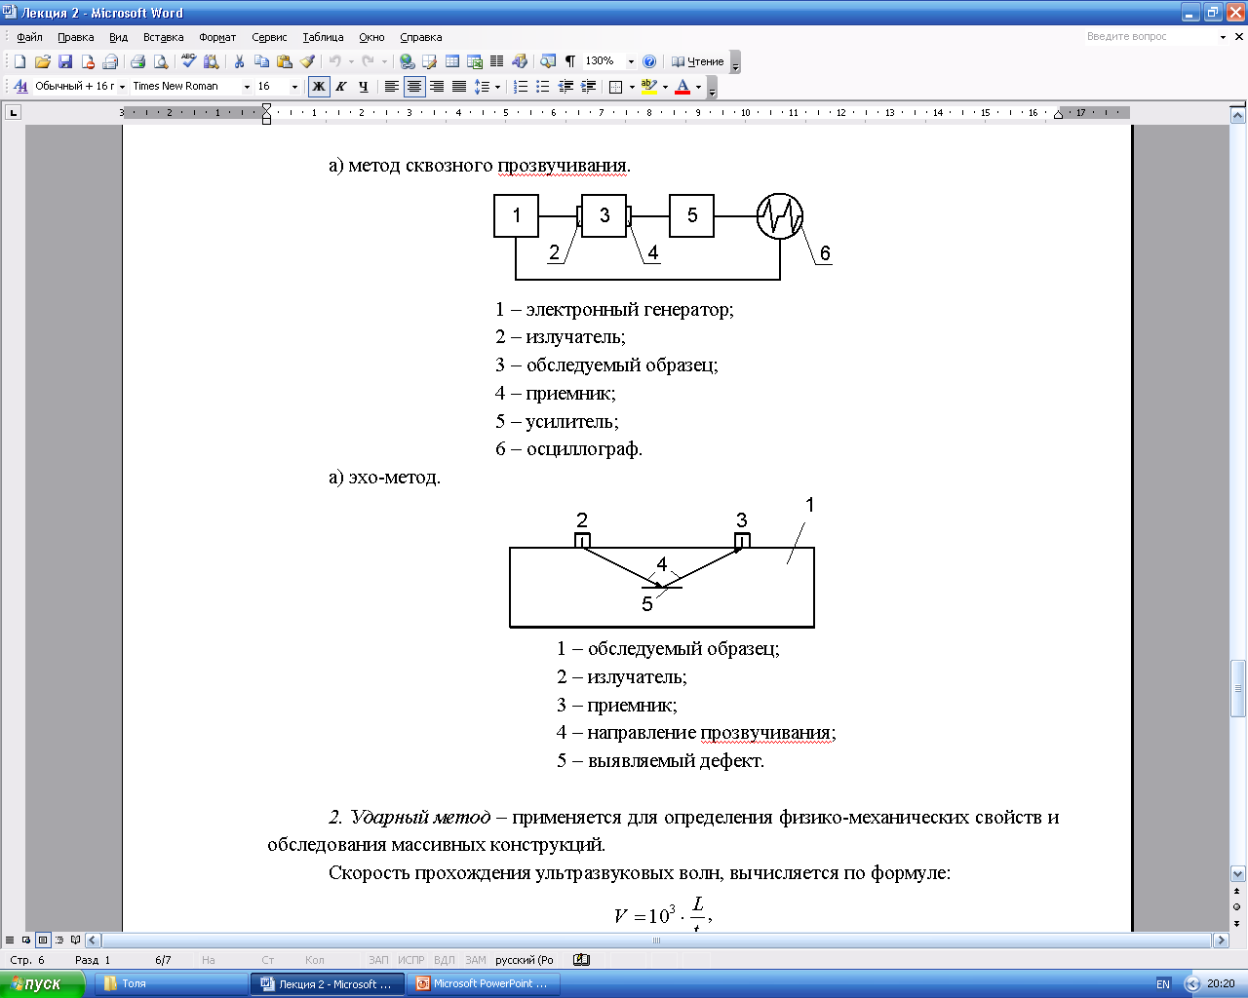This screenshot has width=1248, height=998.
Task: Open the Формат menu
Action: click(217, 37)
